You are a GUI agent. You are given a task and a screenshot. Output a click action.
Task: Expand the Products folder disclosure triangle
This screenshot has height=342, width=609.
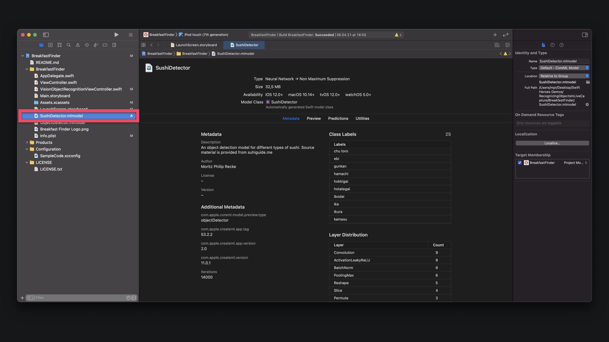tap(27, 142)
